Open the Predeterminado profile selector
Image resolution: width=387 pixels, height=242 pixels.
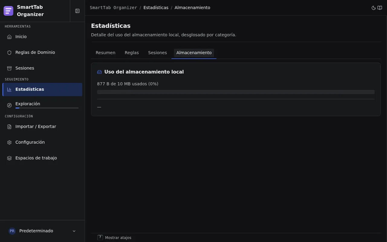(42, 231)
